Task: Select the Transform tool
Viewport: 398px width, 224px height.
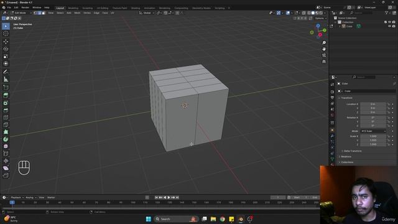Action: pyautogui.click(x=6, y=63)
